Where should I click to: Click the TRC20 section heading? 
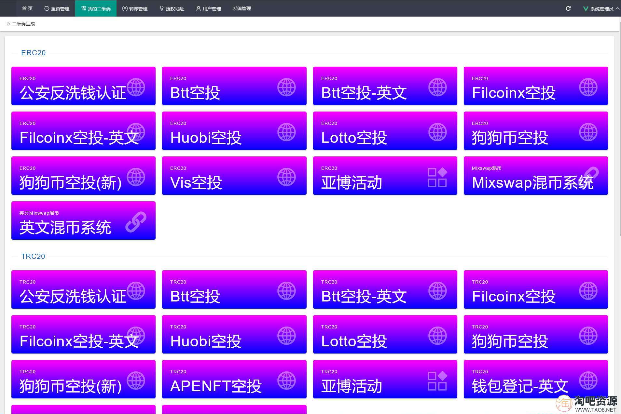point(33,256)
